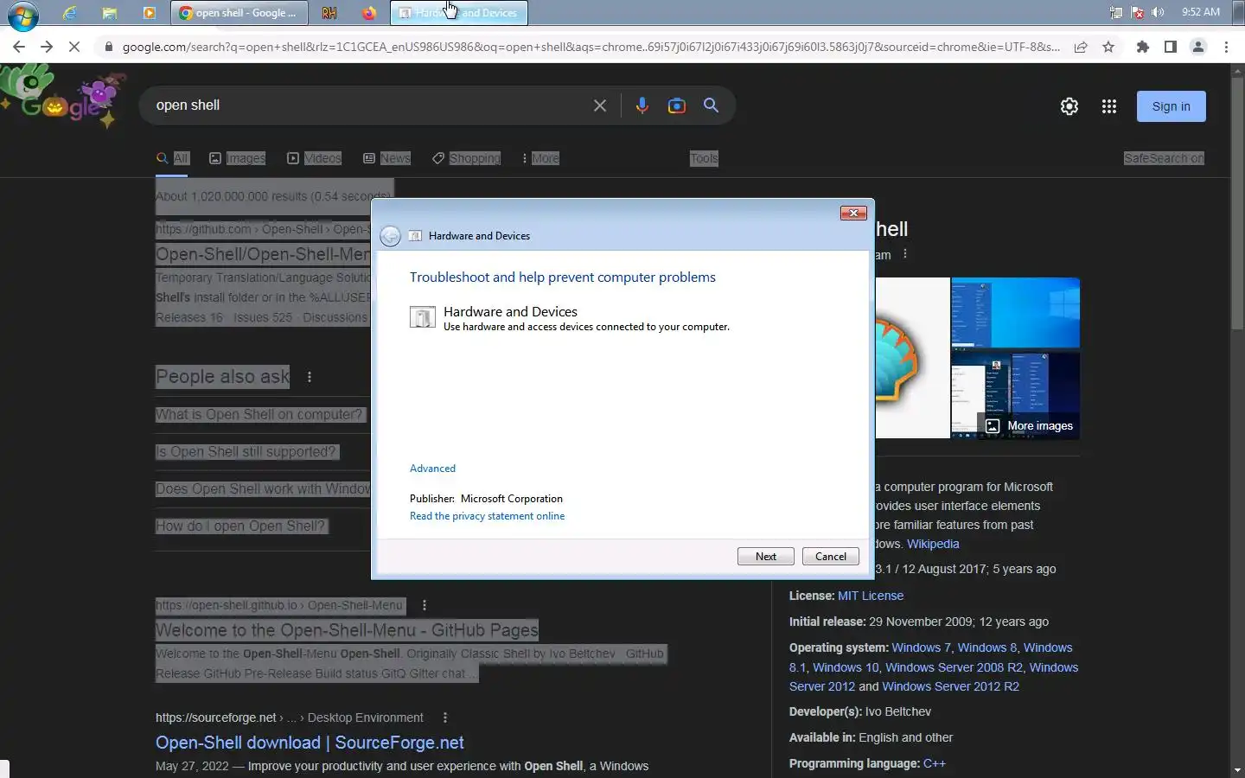The height and width of the screenshot is (778, 1245).
Task: Open Firefox from the taskbar
Action: coord(369,13)
